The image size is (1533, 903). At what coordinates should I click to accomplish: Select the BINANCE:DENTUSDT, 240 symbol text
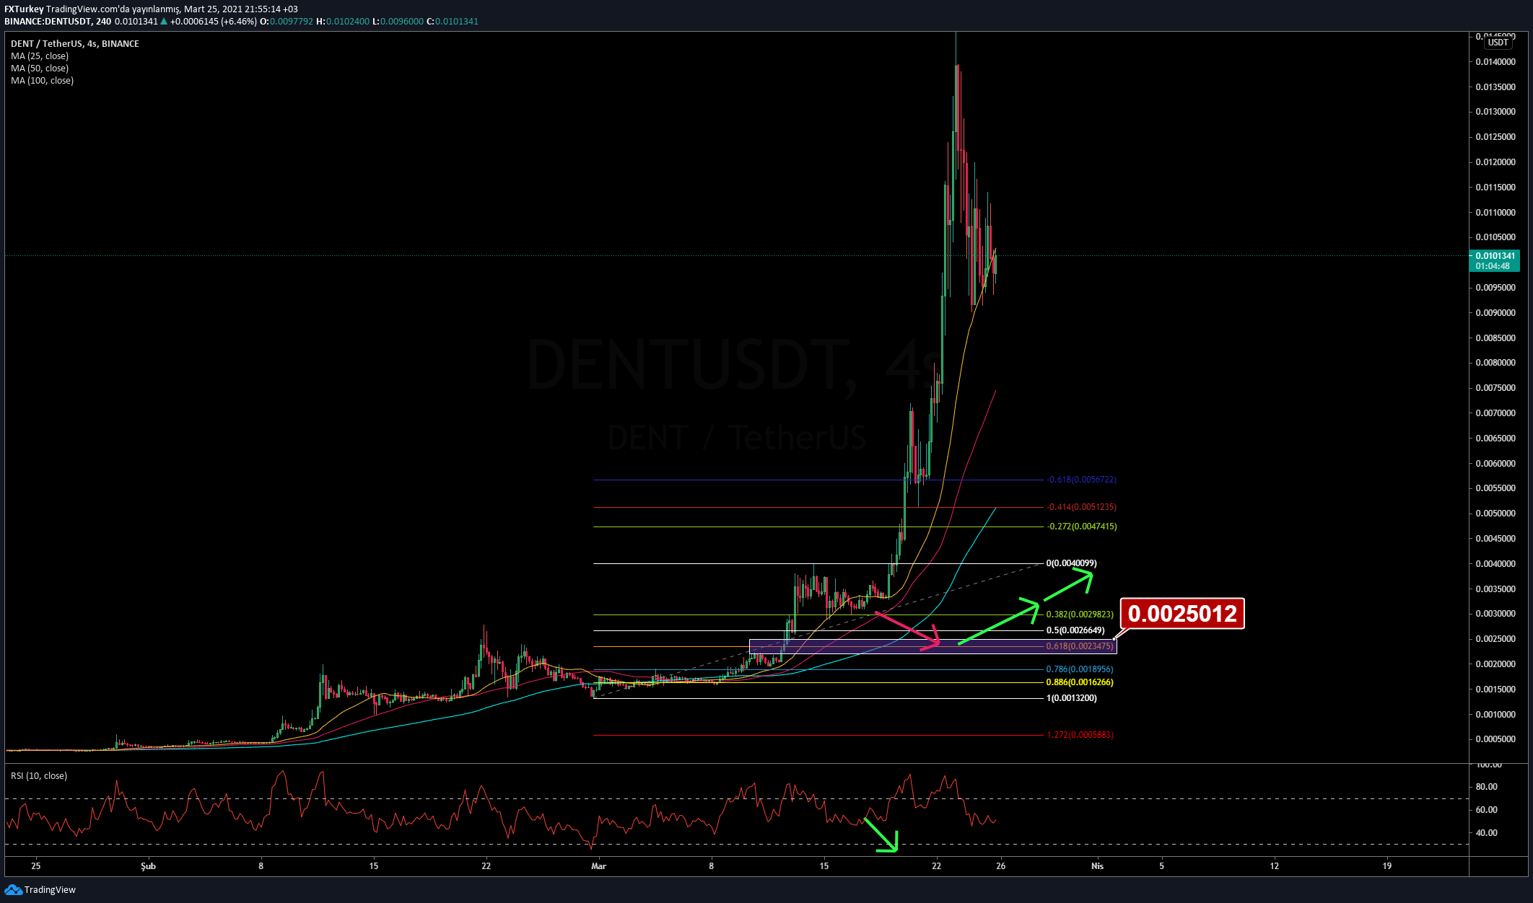pos(58,22)
